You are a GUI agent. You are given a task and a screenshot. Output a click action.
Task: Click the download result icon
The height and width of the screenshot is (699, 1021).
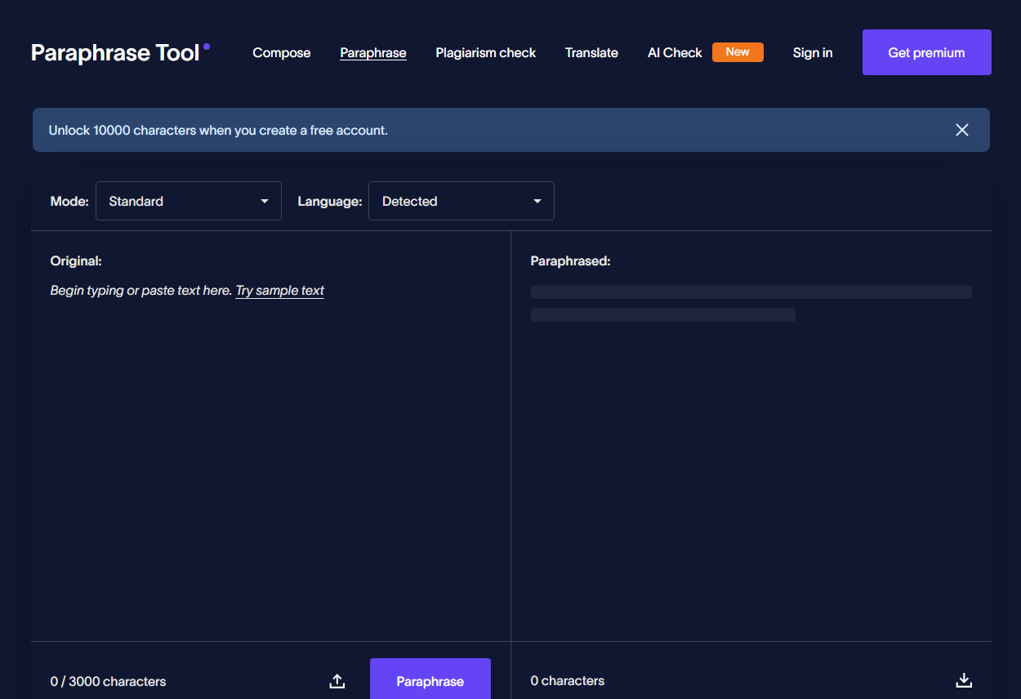pyautogui.click(x=964, y=680)
